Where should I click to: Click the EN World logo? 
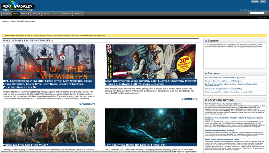[18, 6]
